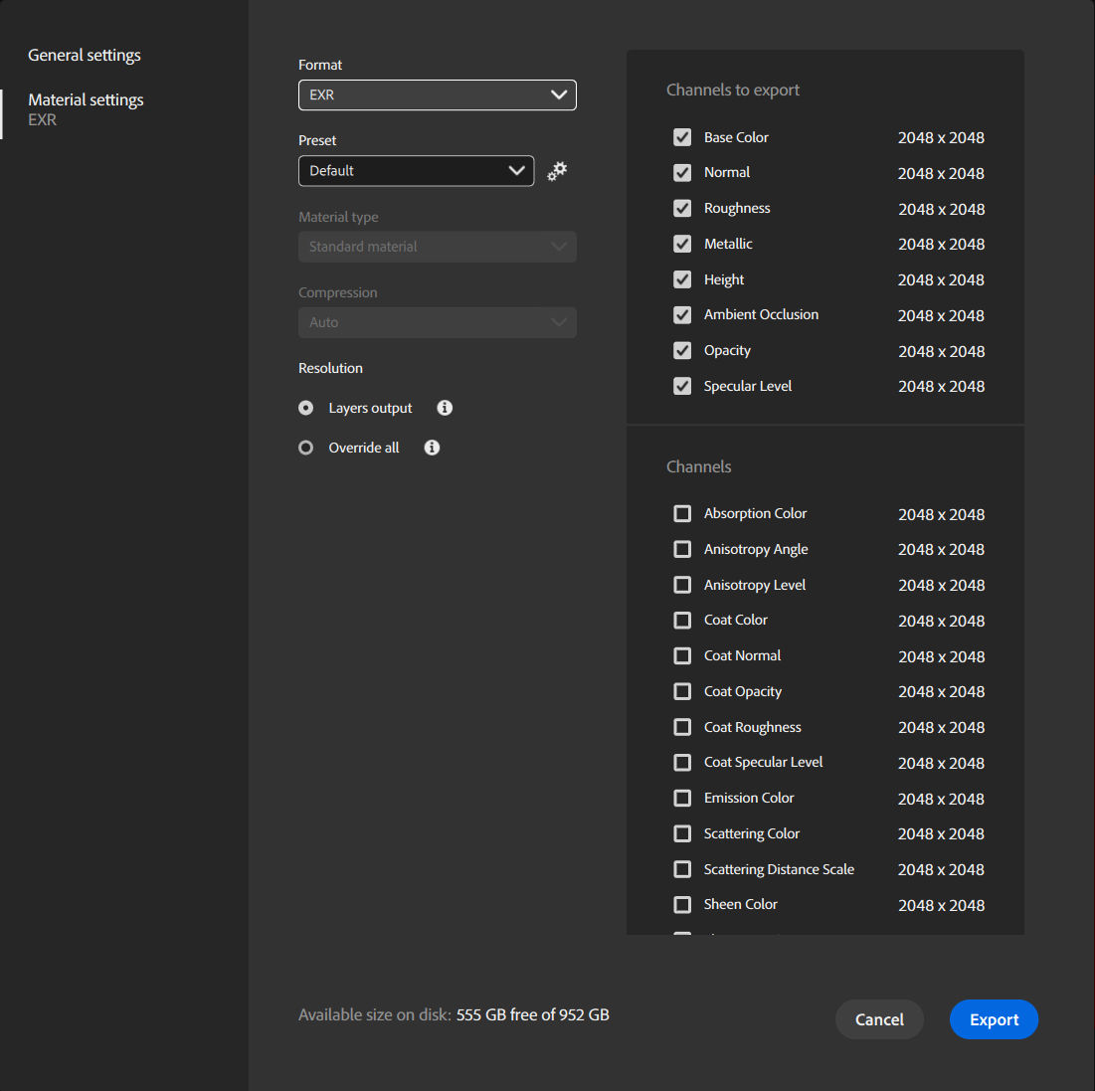
Task: Uncheck the Ambient Occlusion channel
Action: tap(682, 315)
